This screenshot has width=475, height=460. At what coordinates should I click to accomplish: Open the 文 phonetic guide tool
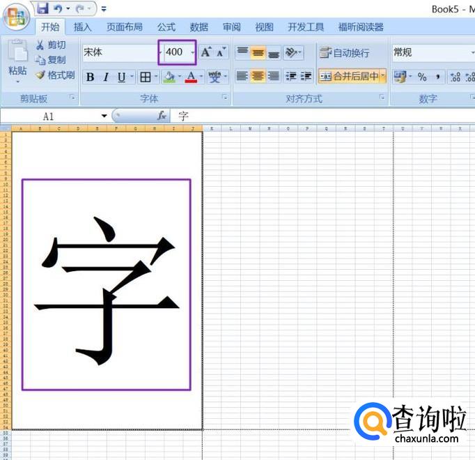215,77
